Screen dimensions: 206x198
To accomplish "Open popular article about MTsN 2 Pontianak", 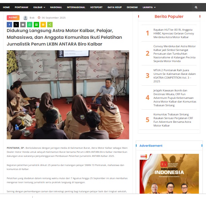I will pyautogui.click(x=174, y=76).
